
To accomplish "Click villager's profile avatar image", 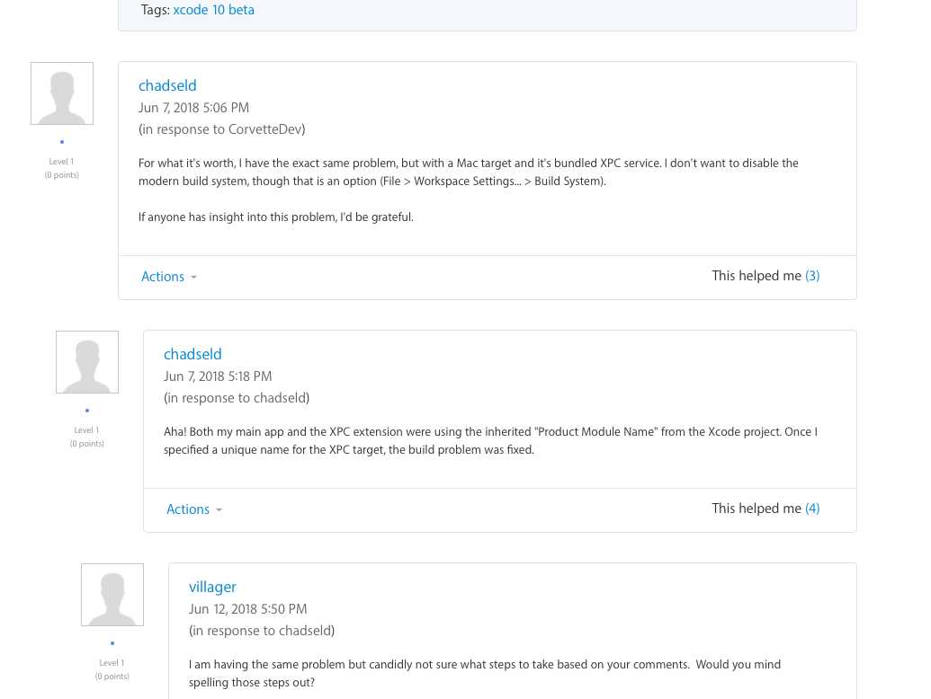I will point(112,595).
